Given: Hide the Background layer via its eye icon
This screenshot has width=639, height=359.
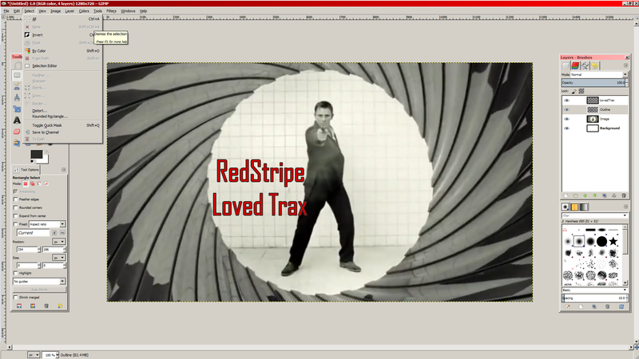Looking at the screenshot, I should coord(566,128).
